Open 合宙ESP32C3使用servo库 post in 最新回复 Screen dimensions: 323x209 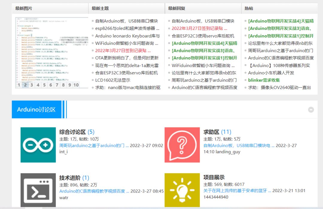(203, 36)
